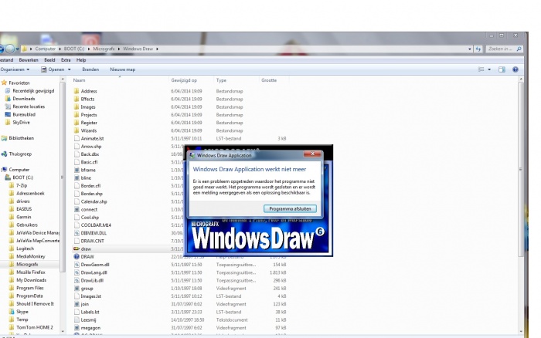Select the group video file icon
541x338 pixels.
tap(77, 289)
